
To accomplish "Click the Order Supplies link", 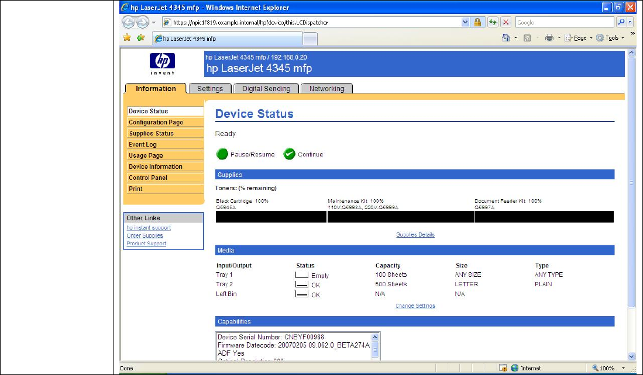I will click(145, 235).
